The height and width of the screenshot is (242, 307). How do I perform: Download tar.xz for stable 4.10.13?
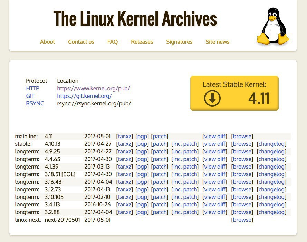click(x=125, y=144)
